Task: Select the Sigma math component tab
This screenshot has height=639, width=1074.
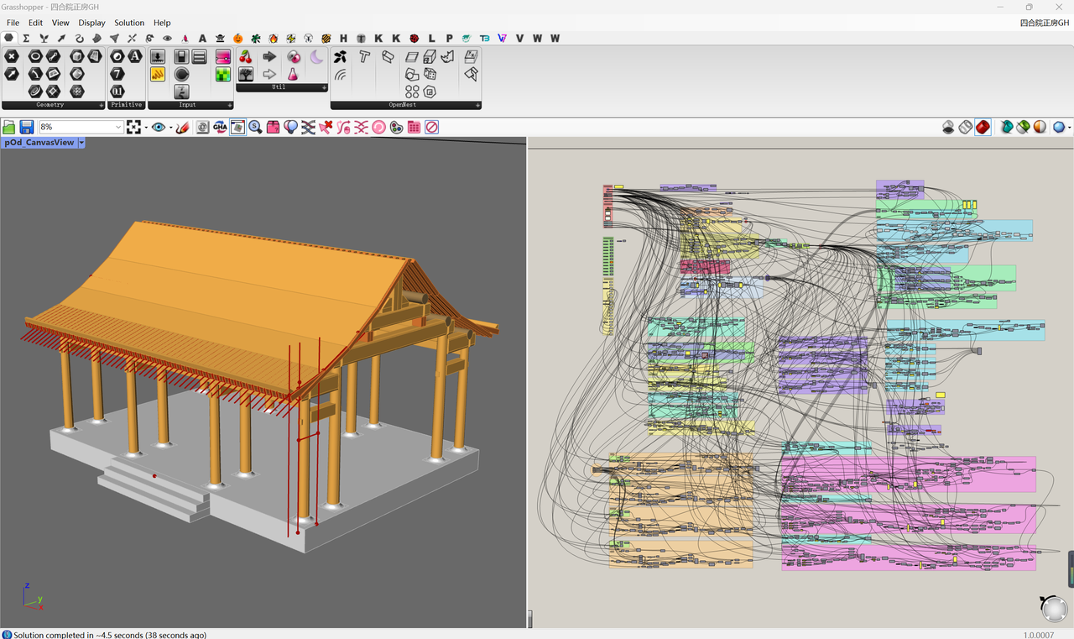Action: 26,38
